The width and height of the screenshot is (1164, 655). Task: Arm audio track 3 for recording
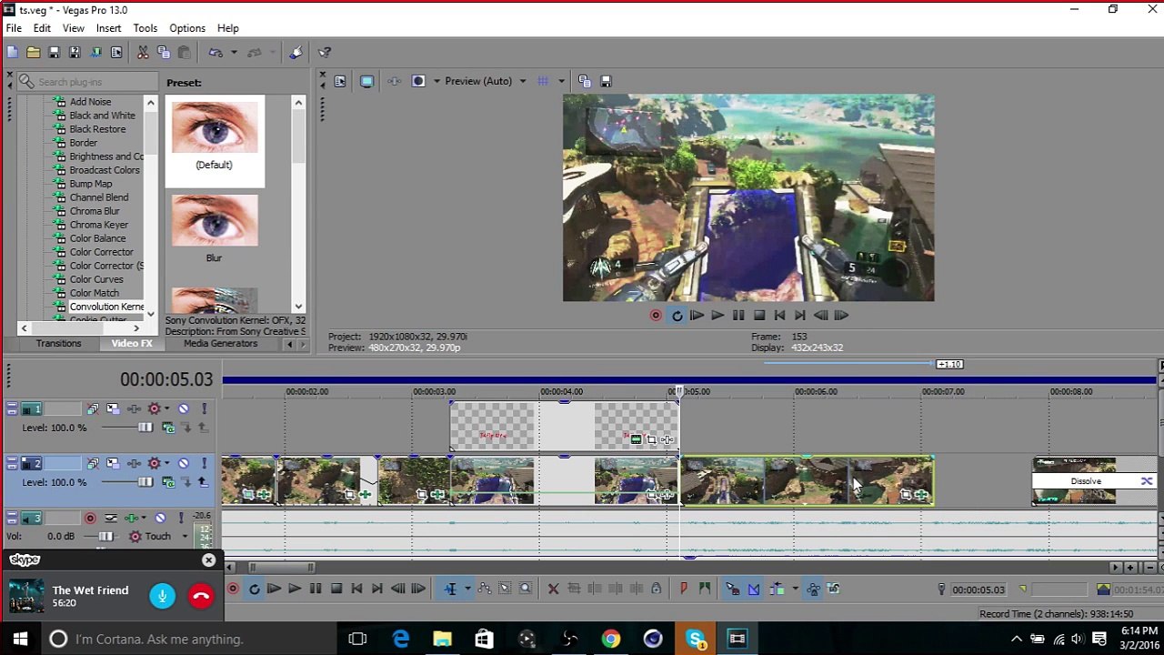point(90,519)
